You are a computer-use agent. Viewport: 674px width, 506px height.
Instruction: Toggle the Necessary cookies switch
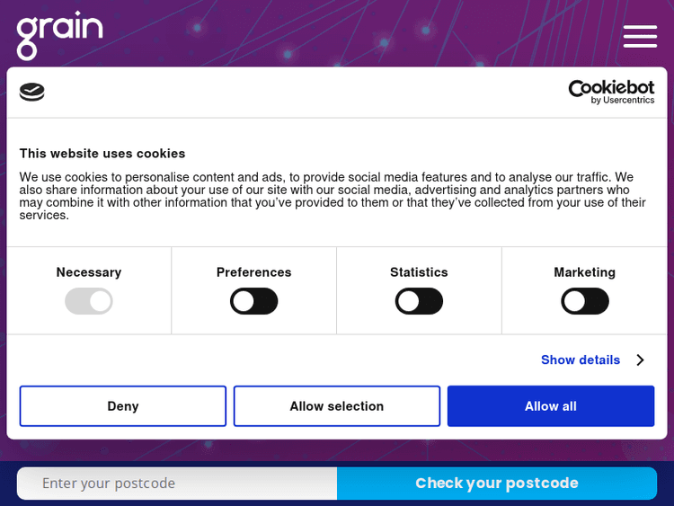[x=89, y=301]
